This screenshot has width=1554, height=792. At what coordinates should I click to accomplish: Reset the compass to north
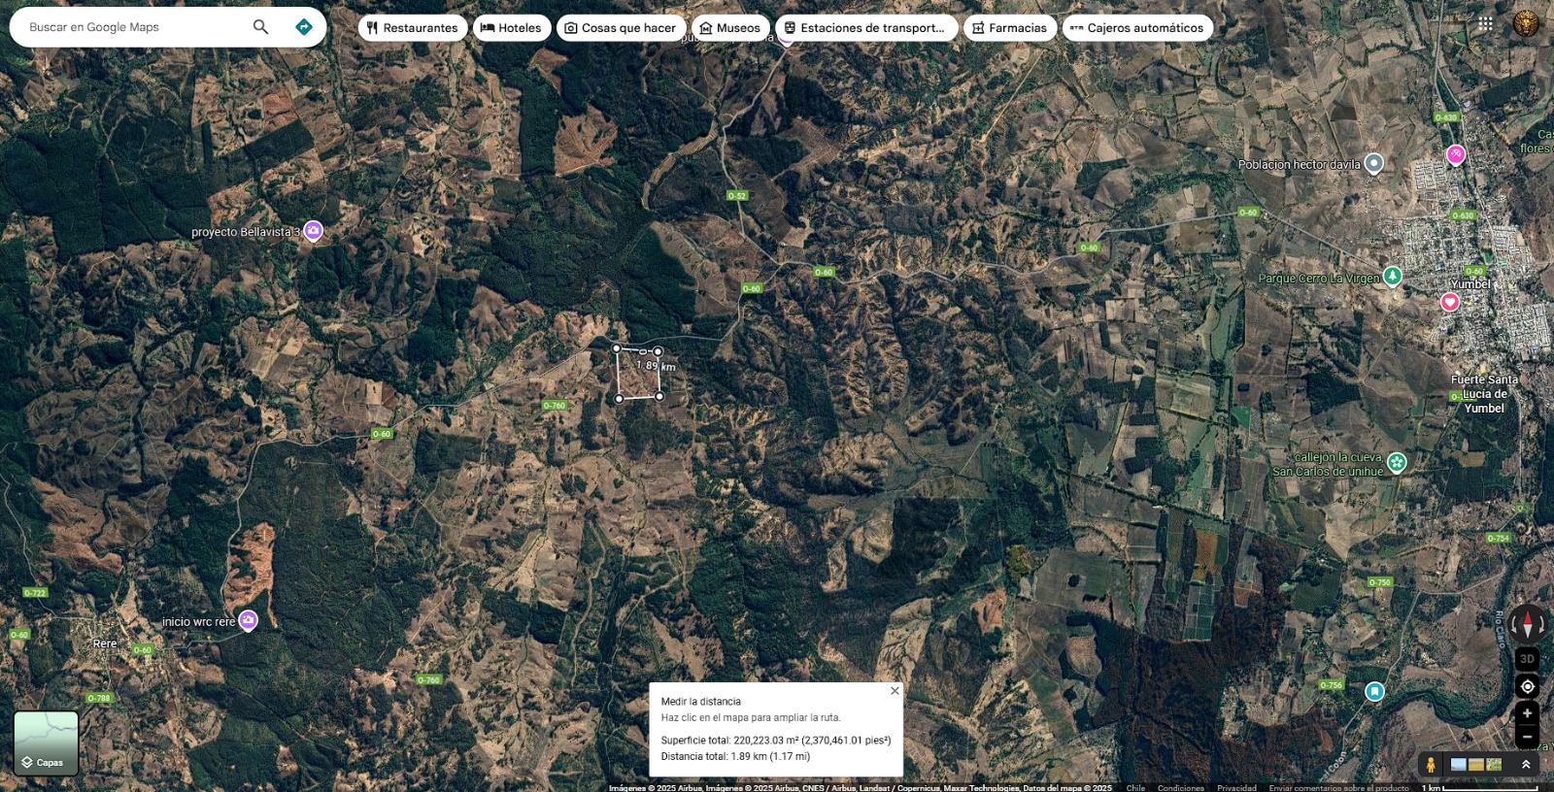pos(1527,623)
